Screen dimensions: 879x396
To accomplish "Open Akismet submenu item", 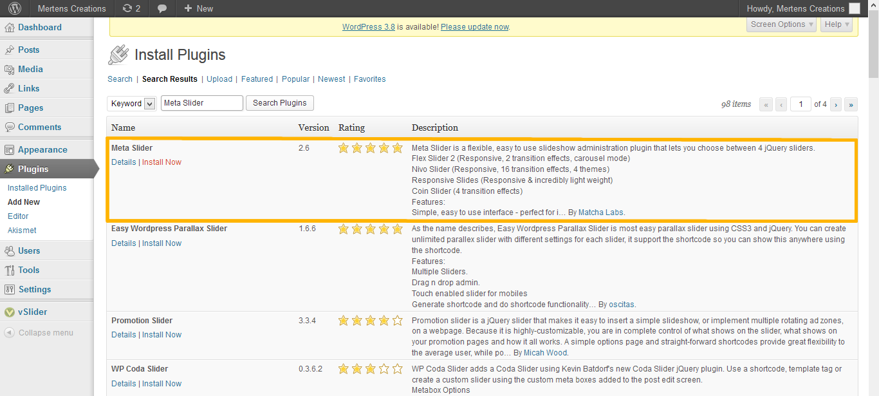I will [22, 231].
